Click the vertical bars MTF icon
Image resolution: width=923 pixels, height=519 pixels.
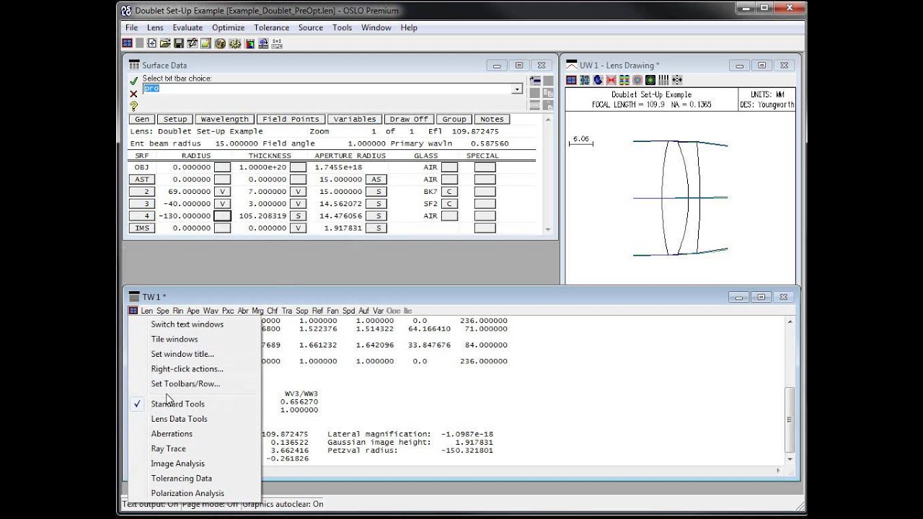[663, 80]
